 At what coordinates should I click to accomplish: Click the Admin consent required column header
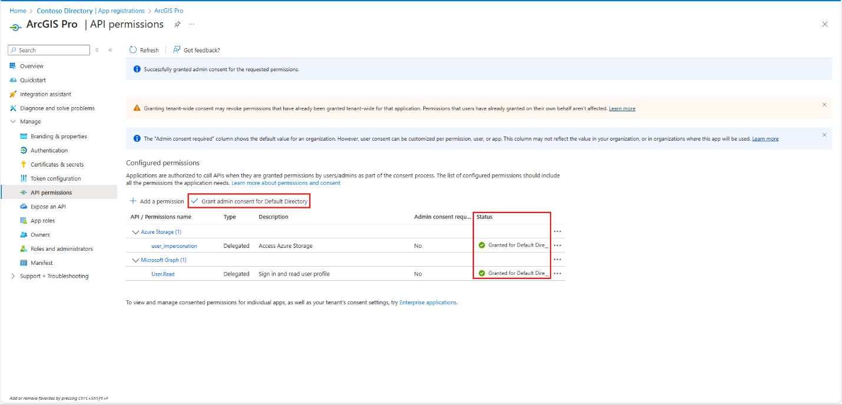(x=443, y=217)
